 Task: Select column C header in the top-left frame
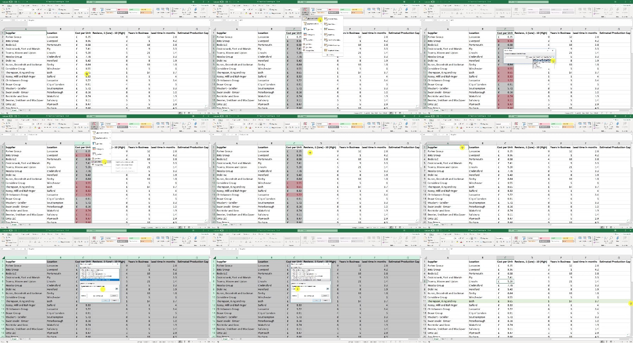coord(83,29)
